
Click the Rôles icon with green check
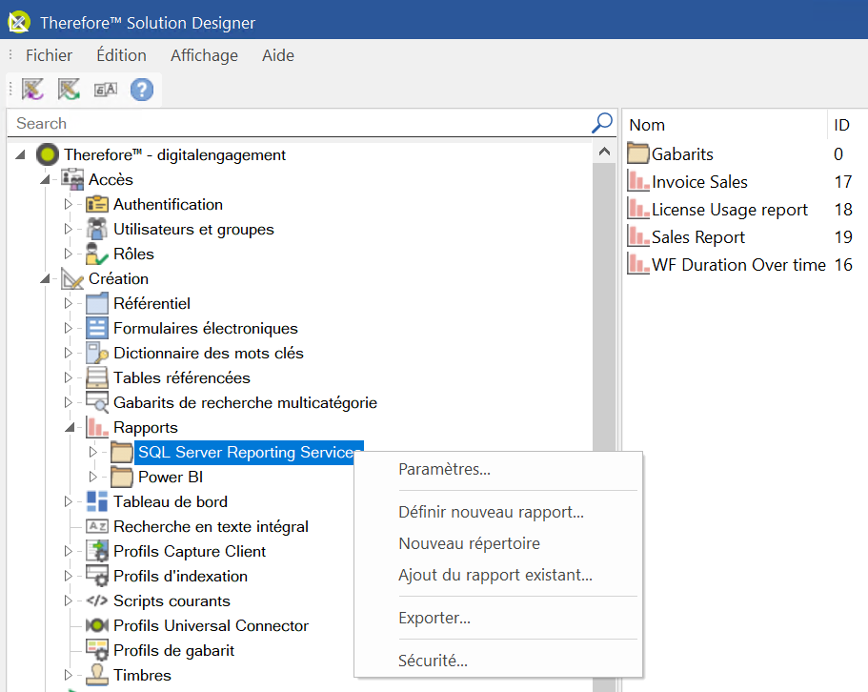97,254
